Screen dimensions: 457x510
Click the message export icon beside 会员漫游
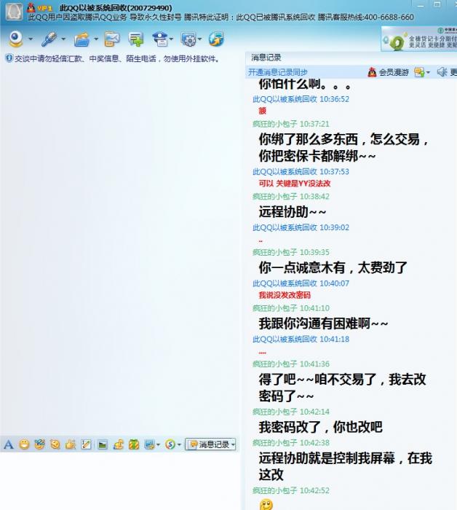(419, 72)
